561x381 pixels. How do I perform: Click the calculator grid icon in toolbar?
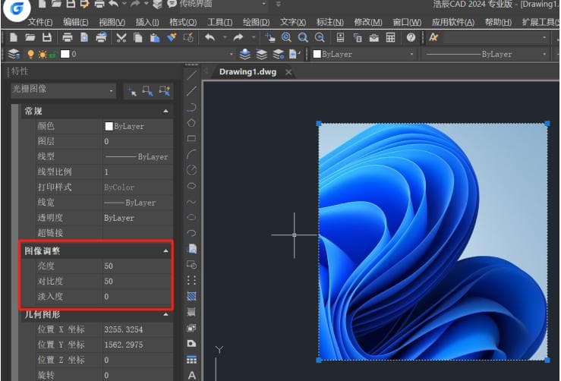[x=391, y=37]
